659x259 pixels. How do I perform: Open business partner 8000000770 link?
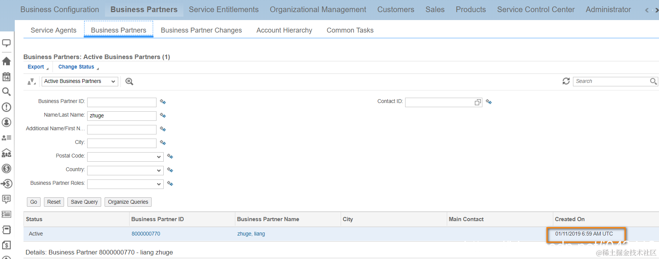146,234
